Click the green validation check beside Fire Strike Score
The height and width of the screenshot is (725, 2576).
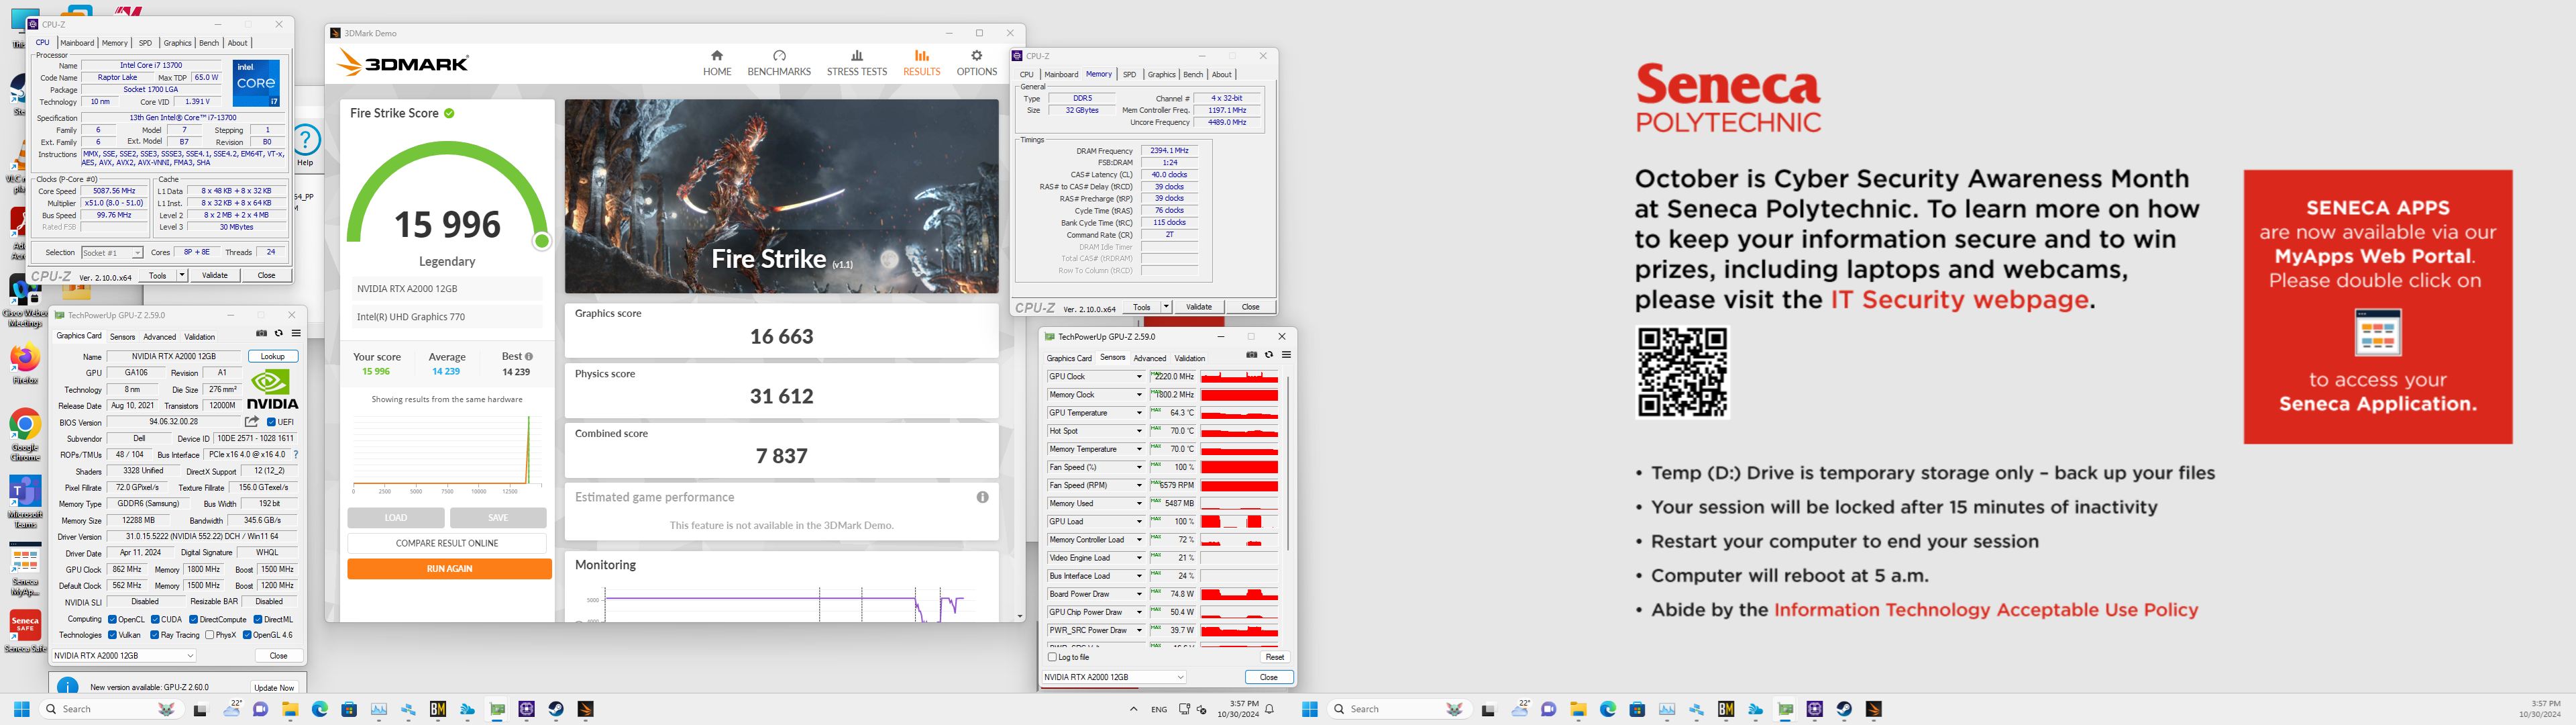pos(449,113)
